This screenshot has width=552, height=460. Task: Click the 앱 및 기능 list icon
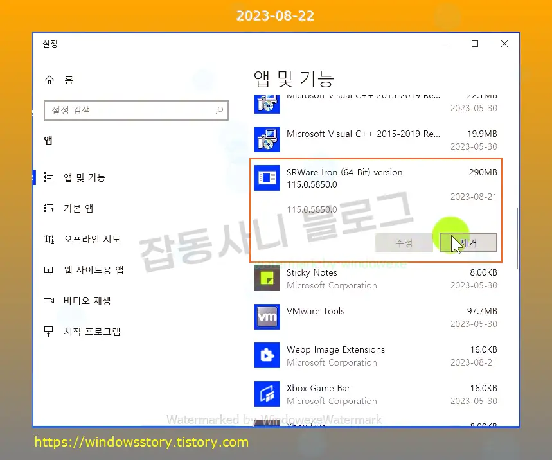48,177
